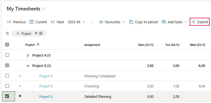
Task: Expand the Favourites dropdown chevron
Action: coord(124,22)
